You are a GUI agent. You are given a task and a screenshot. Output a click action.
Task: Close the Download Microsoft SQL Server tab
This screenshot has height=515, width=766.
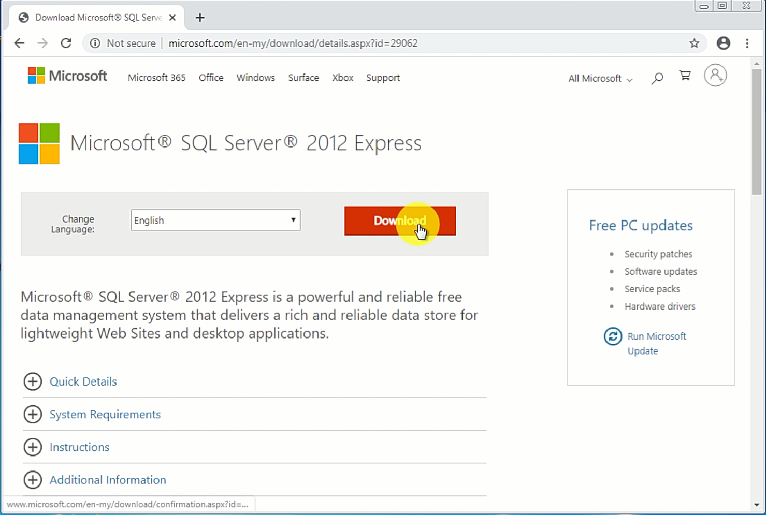(x=172, y=18)
